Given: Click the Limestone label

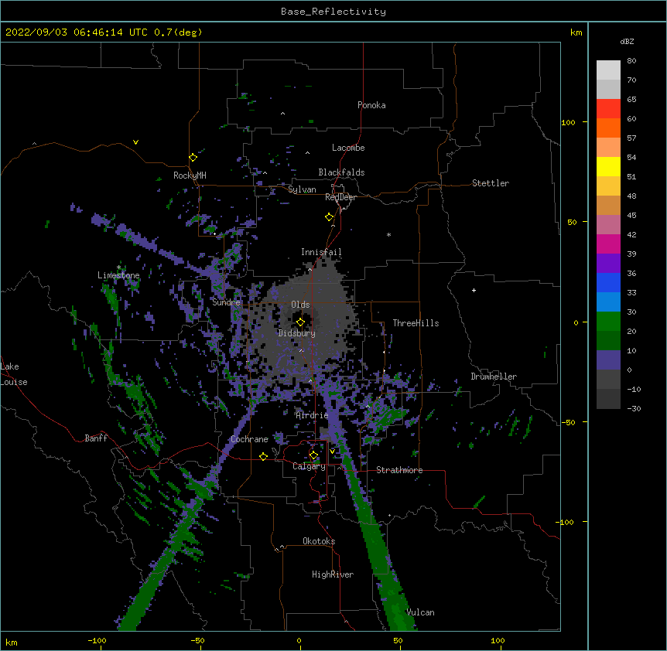Looking at the screenshot, I should 118,275.
